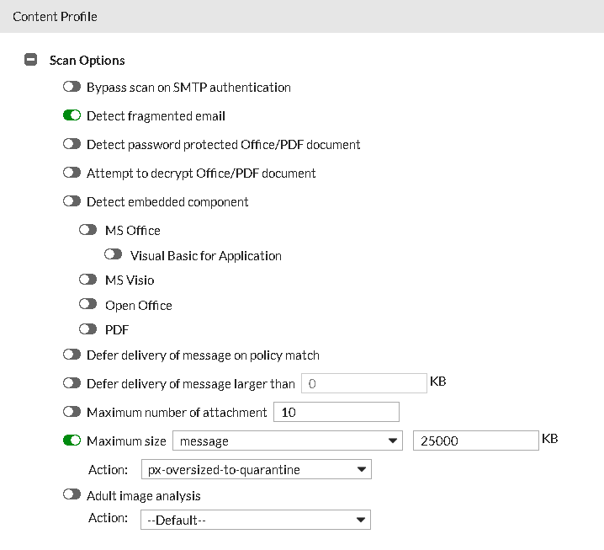Open the px-oversized-to-quarantine action dropdown
Screen dimensions: 604x550
point(255,469)
